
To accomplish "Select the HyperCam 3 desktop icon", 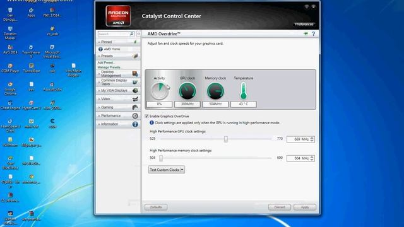I will (32, 105).
